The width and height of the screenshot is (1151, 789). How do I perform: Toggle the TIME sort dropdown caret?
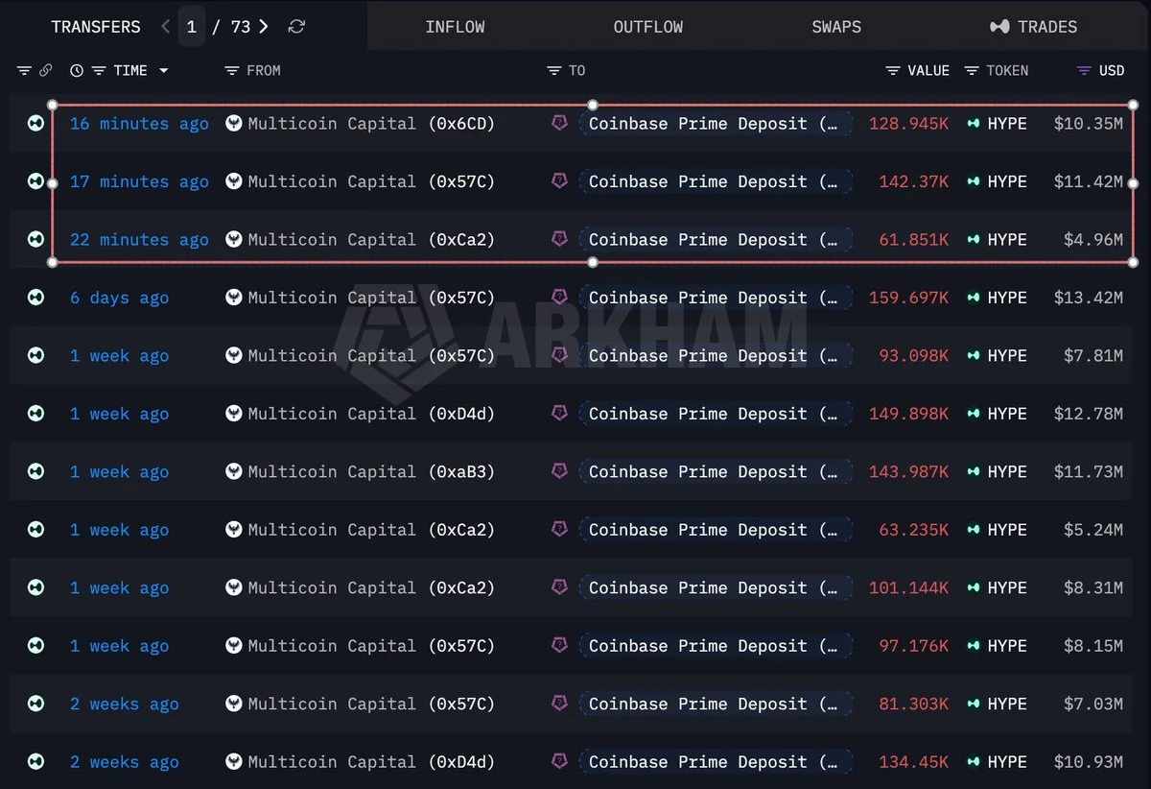[x=164, y=71]
